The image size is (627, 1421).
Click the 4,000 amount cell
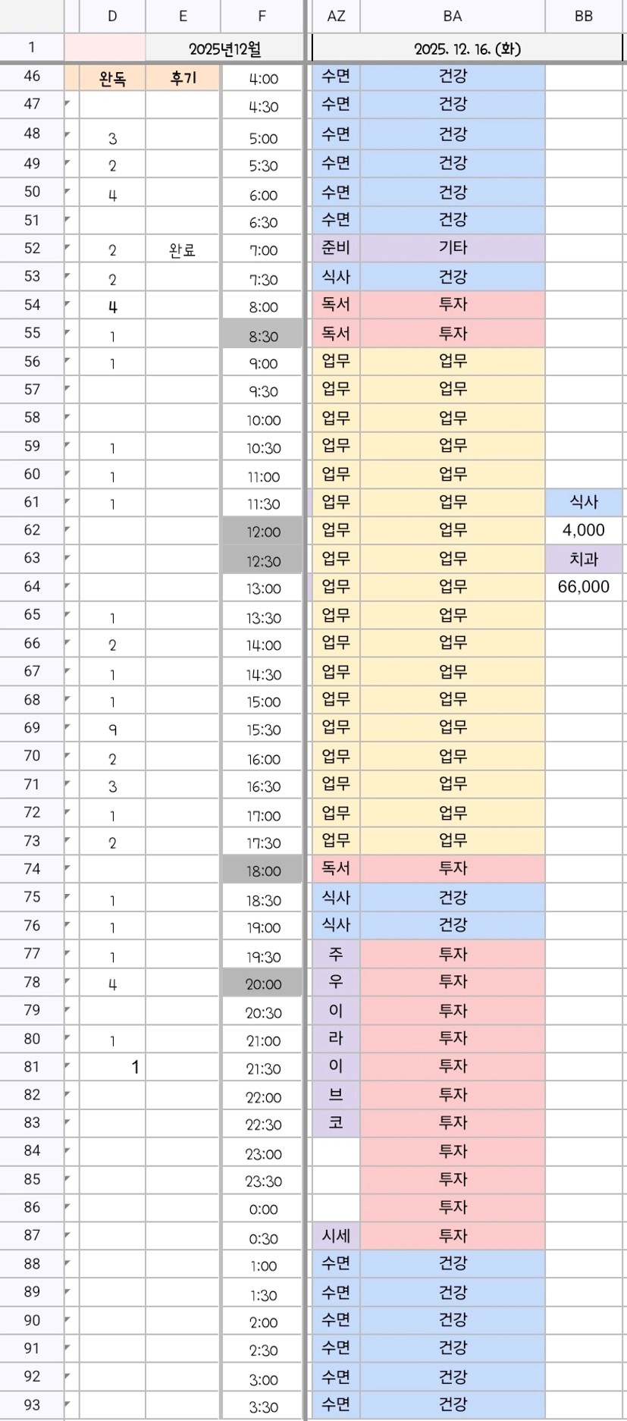[x=583, y=530]
